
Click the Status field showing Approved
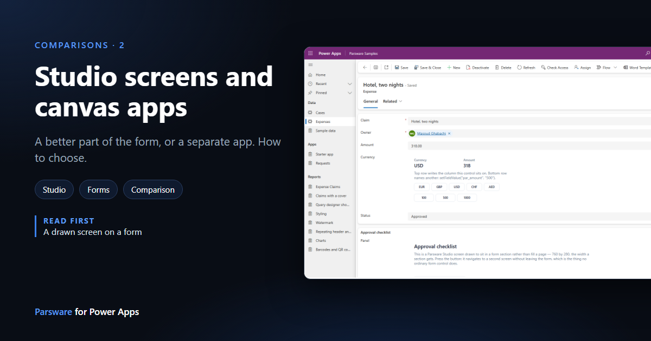point(529,217)
